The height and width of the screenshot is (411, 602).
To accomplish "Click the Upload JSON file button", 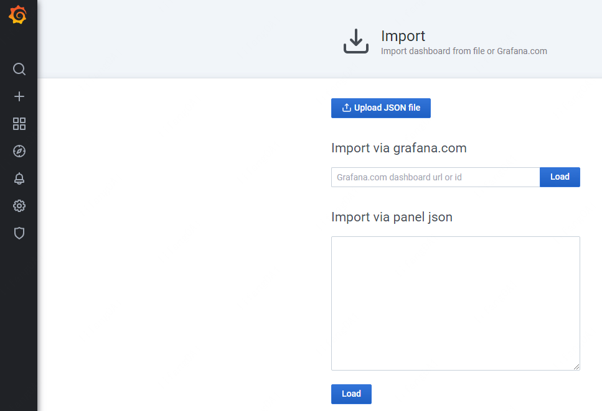I will tap(381, 108).
